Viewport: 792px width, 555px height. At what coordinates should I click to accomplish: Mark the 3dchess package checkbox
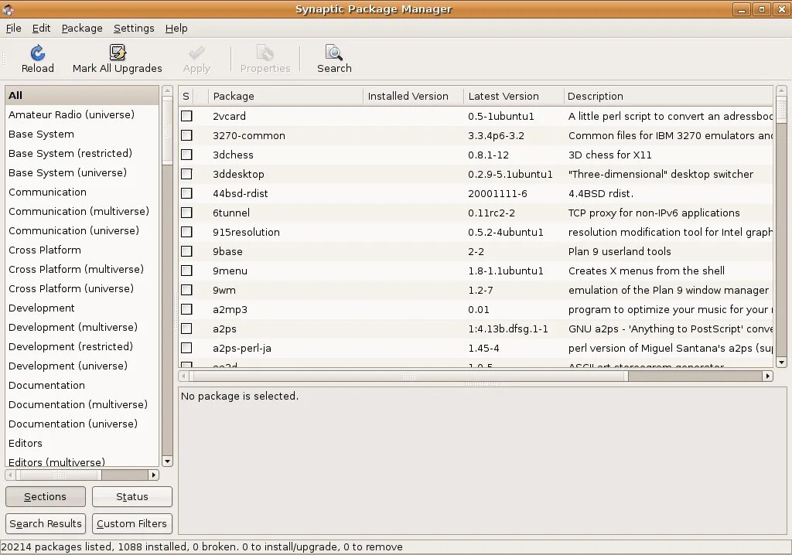click(x=187, y=155)
